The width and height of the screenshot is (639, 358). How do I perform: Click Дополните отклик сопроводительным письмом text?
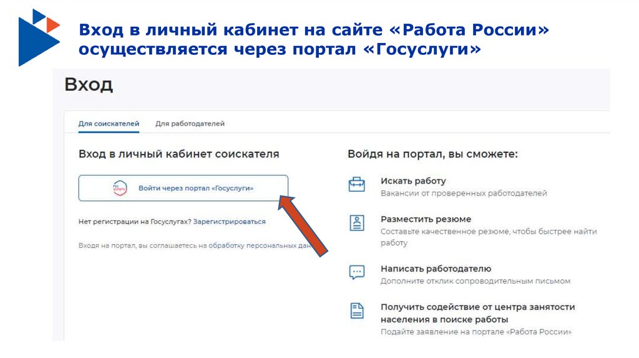(x=476, y=281)
